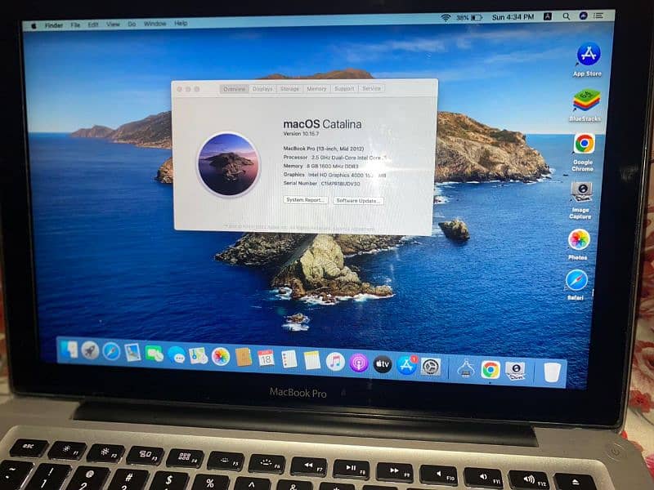Switch to the Storage tab

pyautogui.click(x=289, y=88)
